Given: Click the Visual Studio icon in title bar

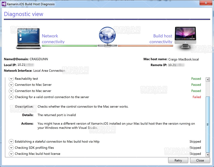Looking at the screenshot, I should [4, 4].
